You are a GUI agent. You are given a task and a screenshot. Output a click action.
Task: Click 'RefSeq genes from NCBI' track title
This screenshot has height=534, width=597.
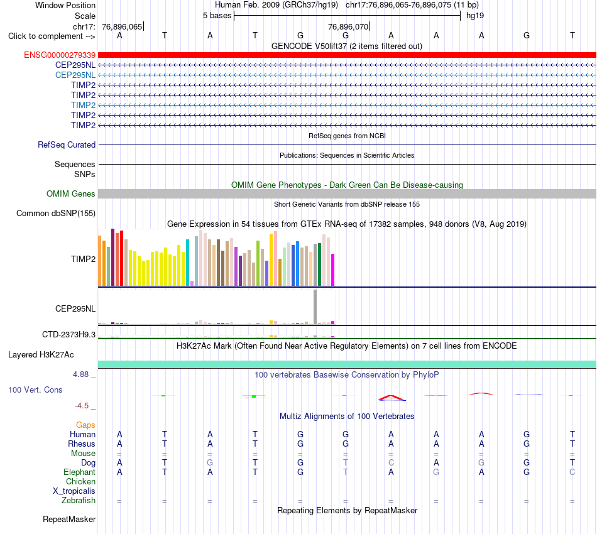[x=347, y=136]
